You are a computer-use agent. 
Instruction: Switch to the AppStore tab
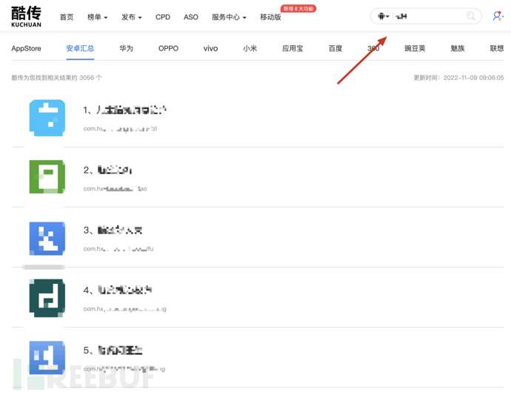(26, 48)
